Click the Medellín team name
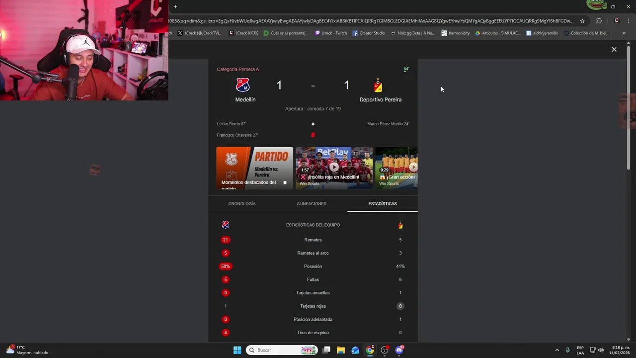 coord(245,99)
